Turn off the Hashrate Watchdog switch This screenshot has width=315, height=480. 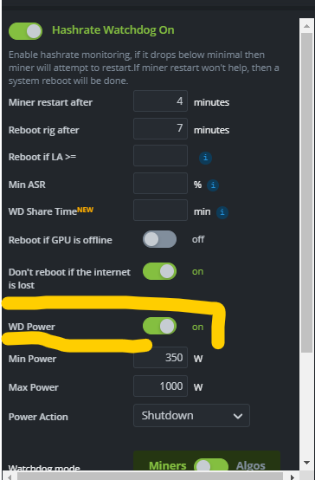25,31
